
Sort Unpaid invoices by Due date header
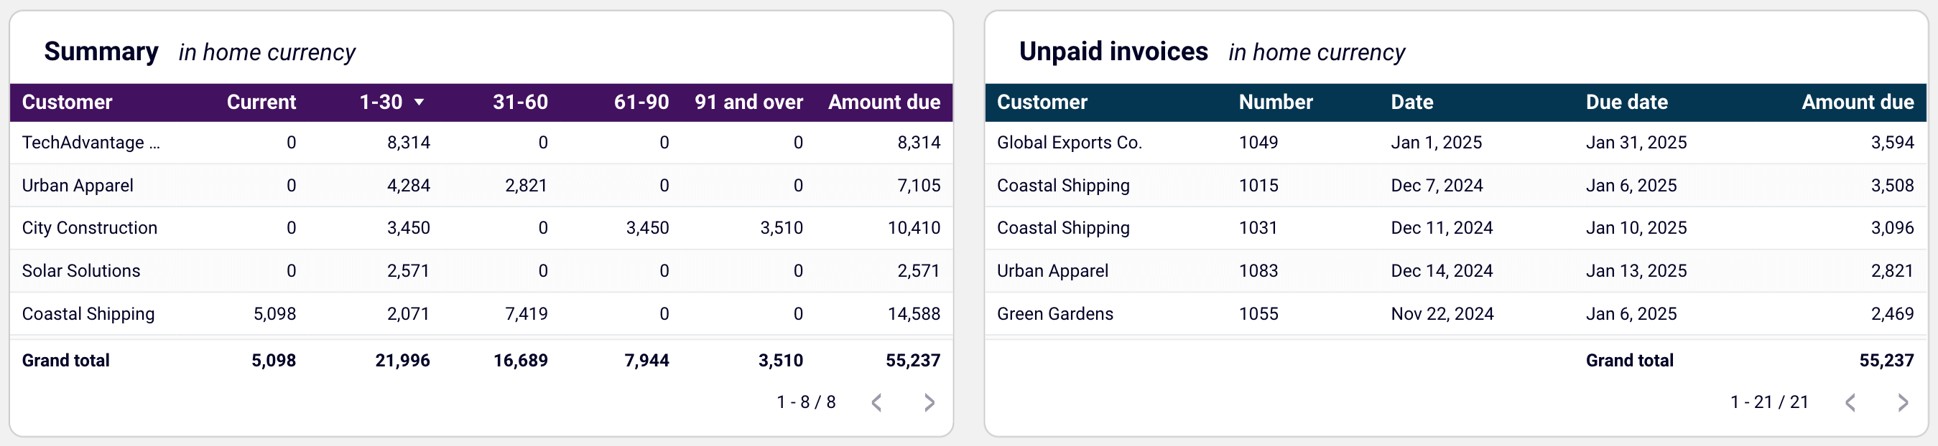pyautogui.click(x=1626, y=102)
